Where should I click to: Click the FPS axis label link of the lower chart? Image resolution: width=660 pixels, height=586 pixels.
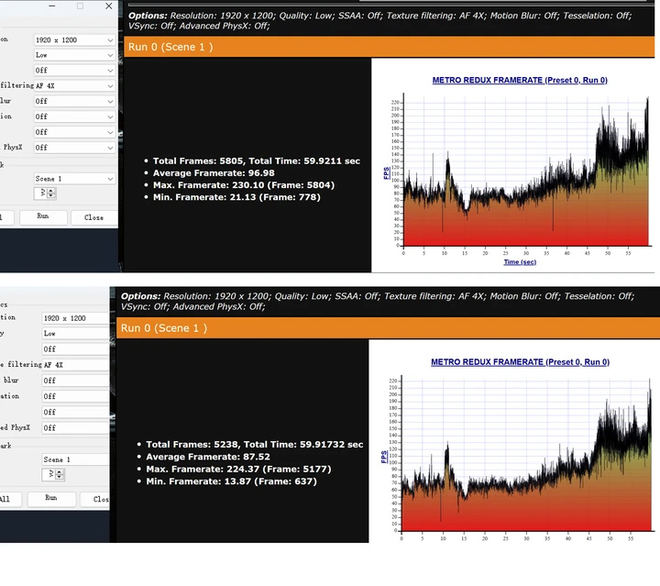pos(384,458)
